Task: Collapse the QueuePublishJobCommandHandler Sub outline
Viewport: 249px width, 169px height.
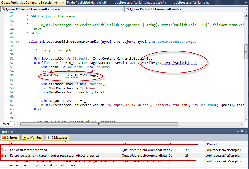Action: point(17,42)
